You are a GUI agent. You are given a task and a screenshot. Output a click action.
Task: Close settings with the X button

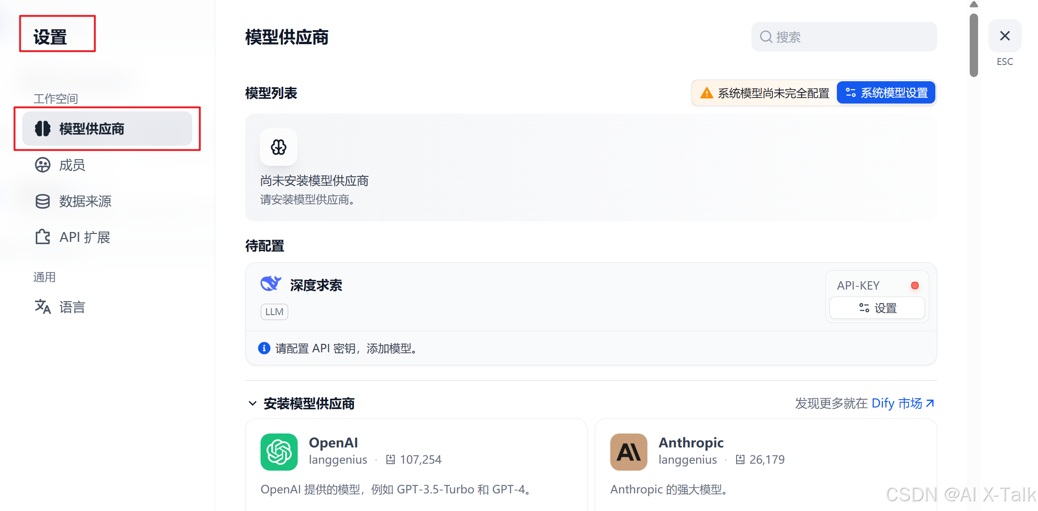[x=1005, y=36]
